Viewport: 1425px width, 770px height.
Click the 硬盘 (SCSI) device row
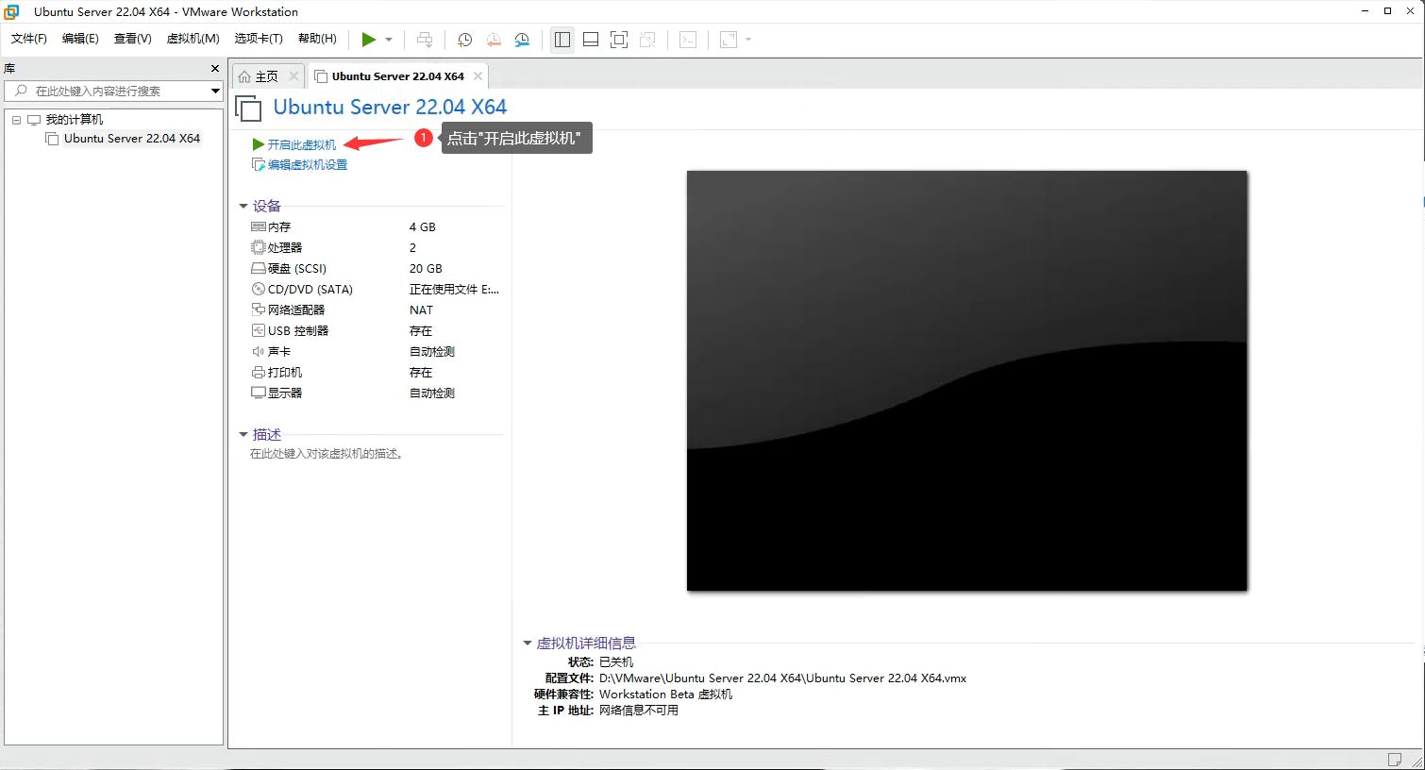coord(376,269)
